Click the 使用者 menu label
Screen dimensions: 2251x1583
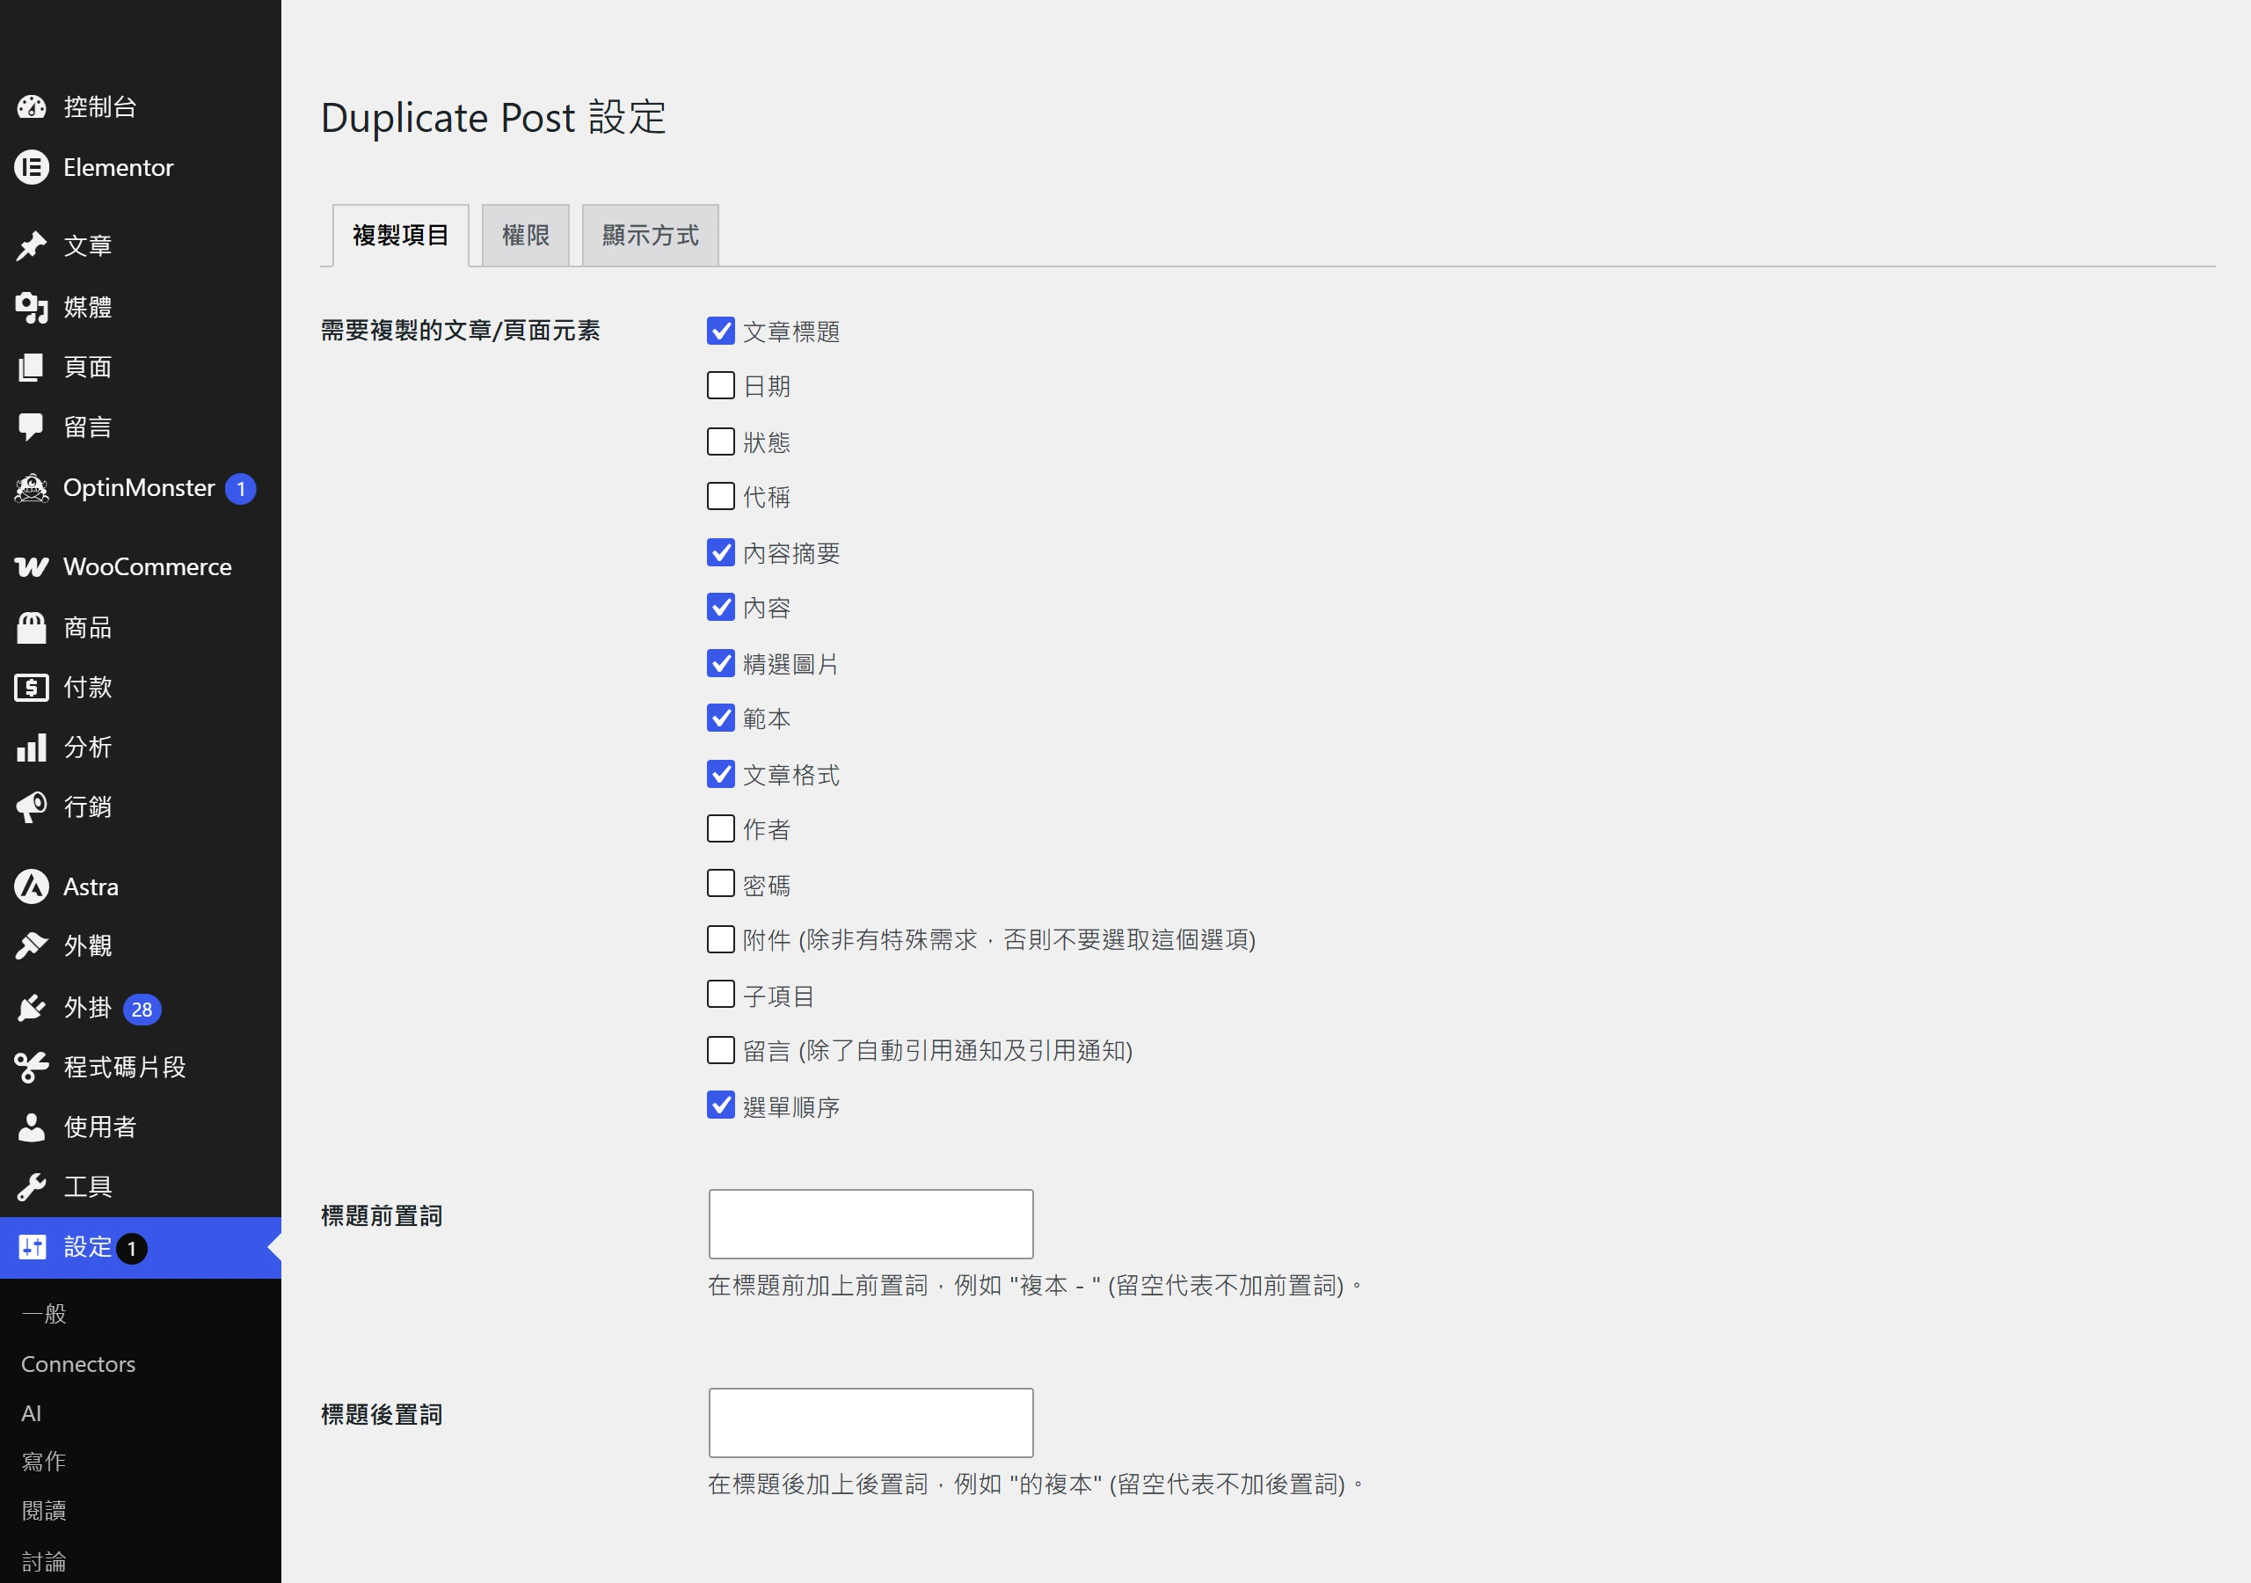point(100,1127)
